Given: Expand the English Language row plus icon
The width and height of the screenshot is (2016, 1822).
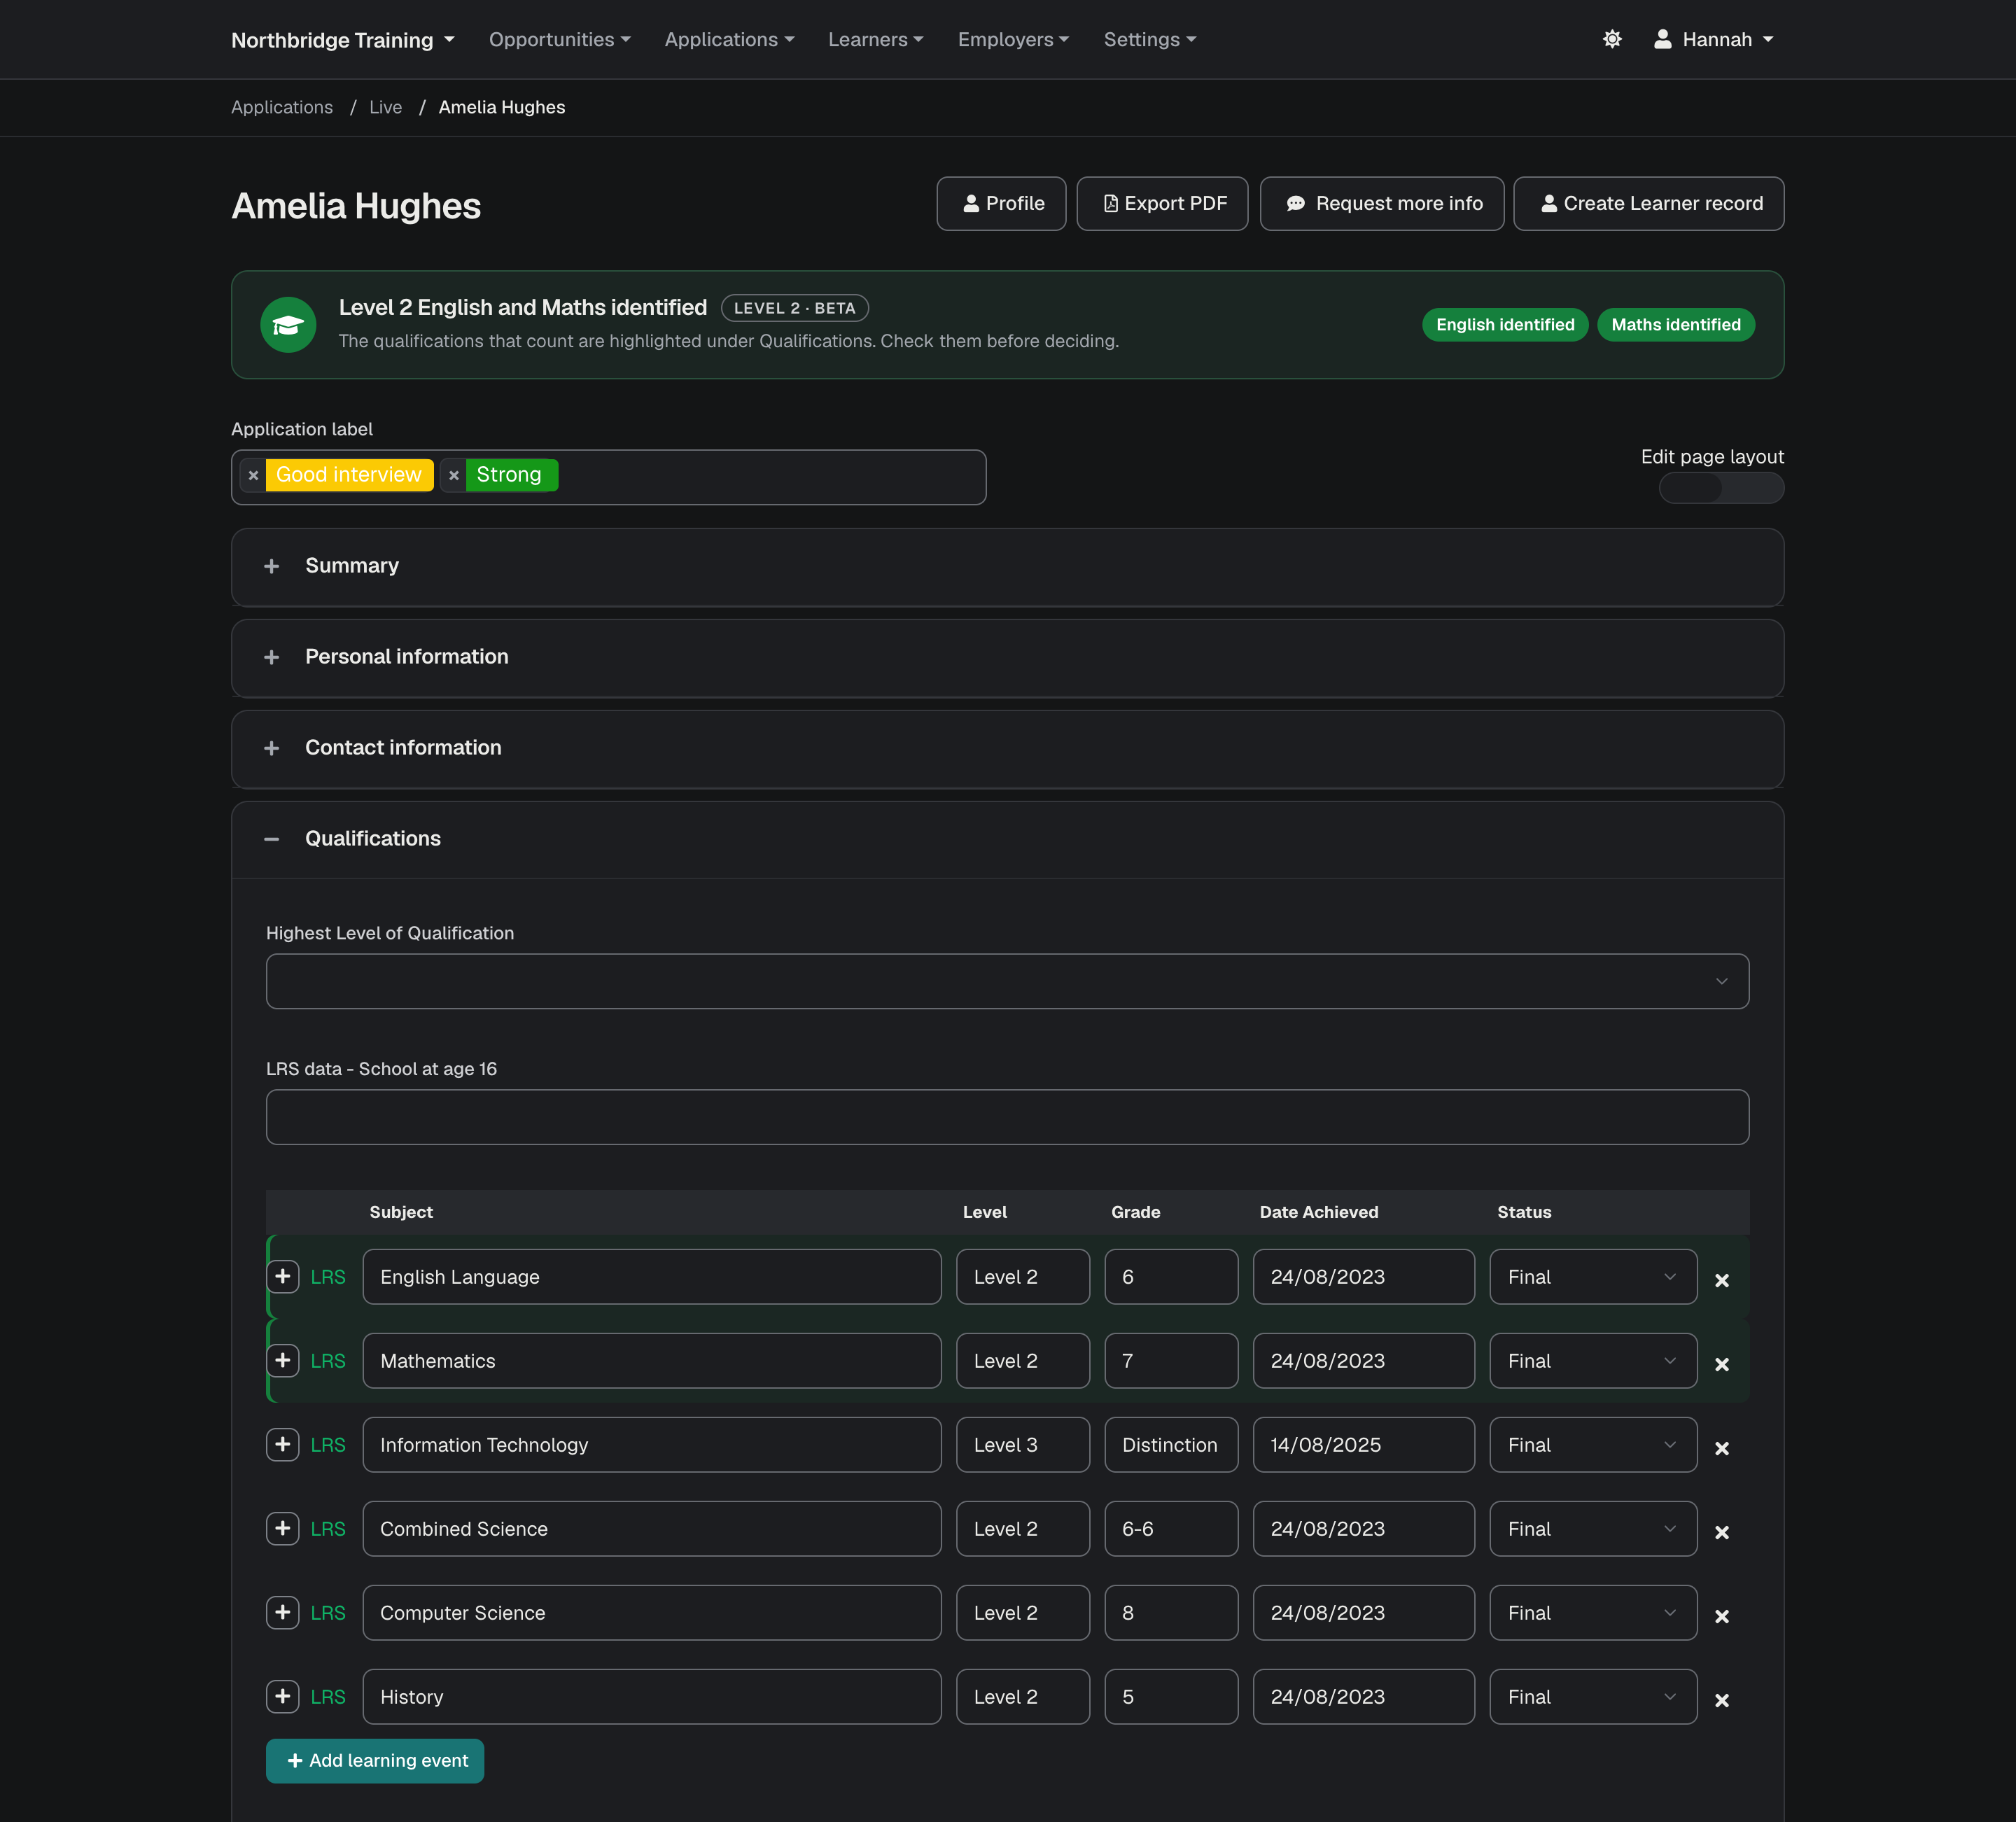Looking at the screenshot, I should (x=283, y=1276).
